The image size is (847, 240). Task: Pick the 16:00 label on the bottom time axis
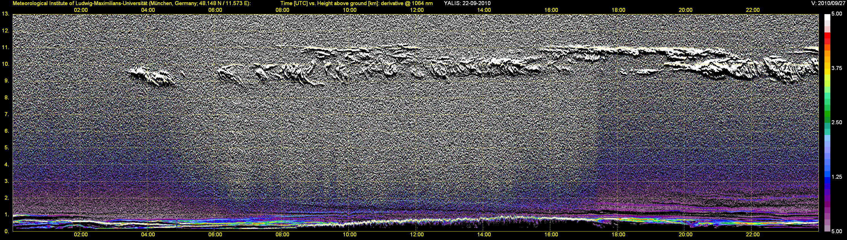coord(551,235)
